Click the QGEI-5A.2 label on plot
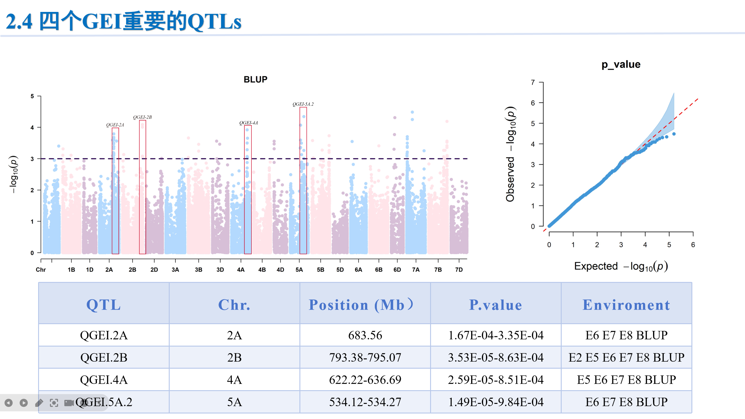This screenshot has height=419, width=745. click(303, 104)
